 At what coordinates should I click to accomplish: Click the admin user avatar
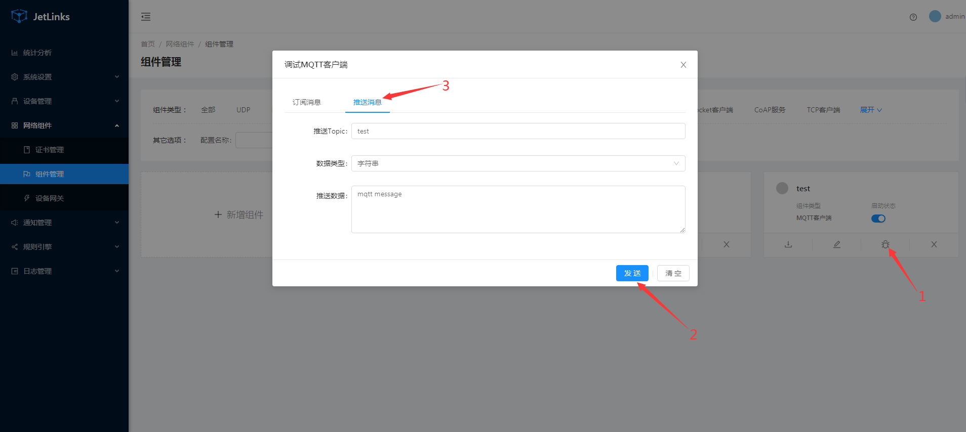tap(935, 16)
